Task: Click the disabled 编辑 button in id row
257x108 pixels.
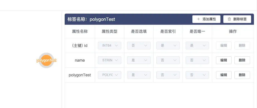Action: pos(224,46)
